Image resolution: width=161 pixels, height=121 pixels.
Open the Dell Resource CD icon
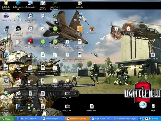click(18, 5)
